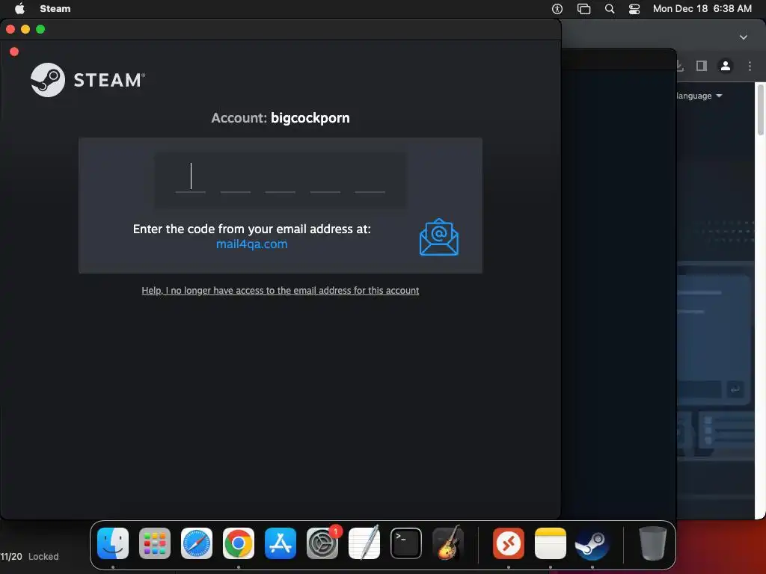
Task: Open Spotlight search in the menu bar
Action: [x=610, y=9]
